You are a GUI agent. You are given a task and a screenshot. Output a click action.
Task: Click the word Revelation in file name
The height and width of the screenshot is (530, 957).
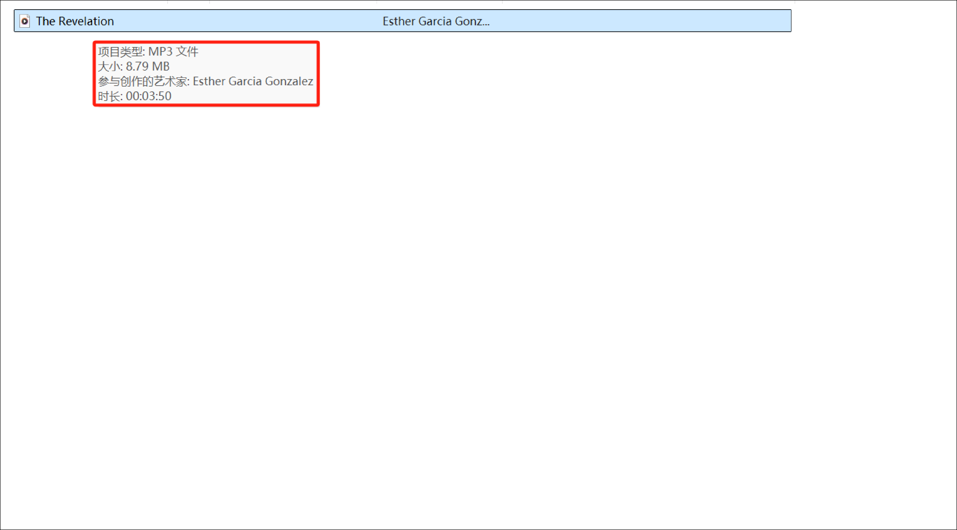pos(86,21)
